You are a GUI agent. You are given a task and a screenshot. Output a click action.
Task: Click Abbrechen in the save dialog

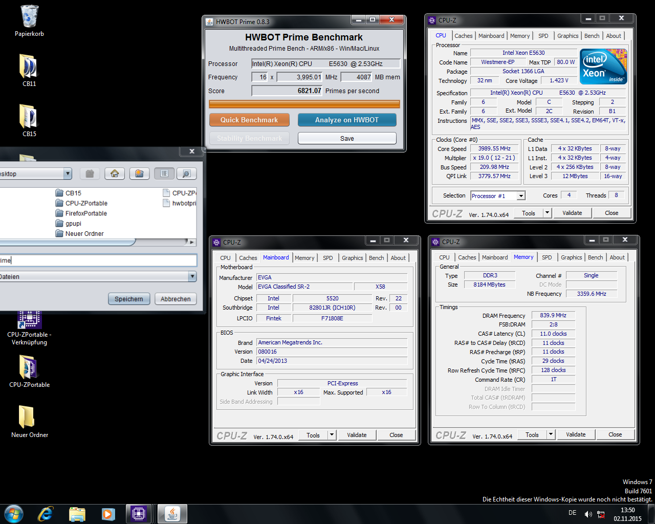[176, 299]
